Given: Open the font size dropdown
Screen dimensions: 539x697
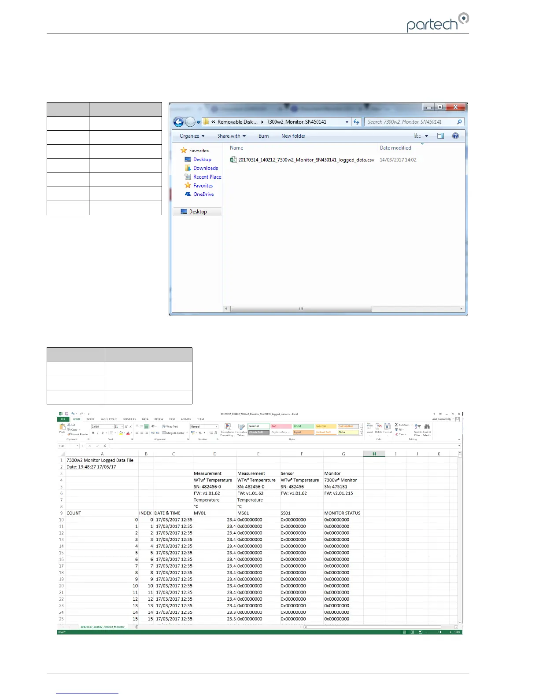Looking at the screenshot, I should pos(122,426).
